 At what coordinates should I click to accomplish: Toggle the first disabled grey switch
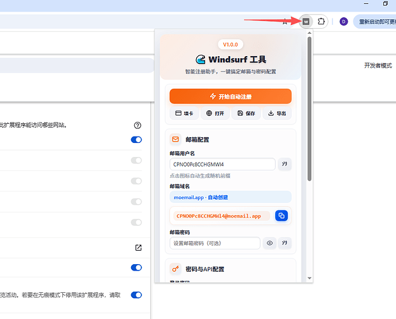click(x=136, y=160)
